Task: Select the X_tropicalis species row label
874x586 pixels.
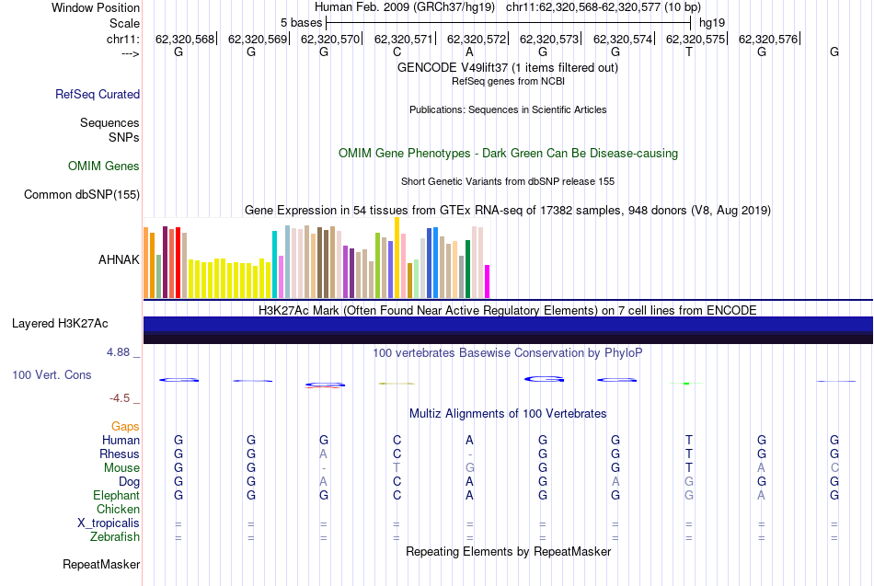Action: point(109,523)
